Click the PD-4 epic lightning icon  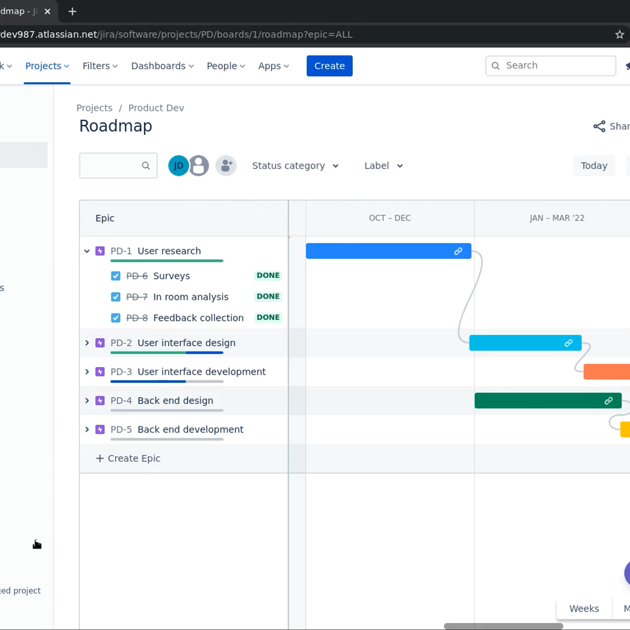click(100, 401)
